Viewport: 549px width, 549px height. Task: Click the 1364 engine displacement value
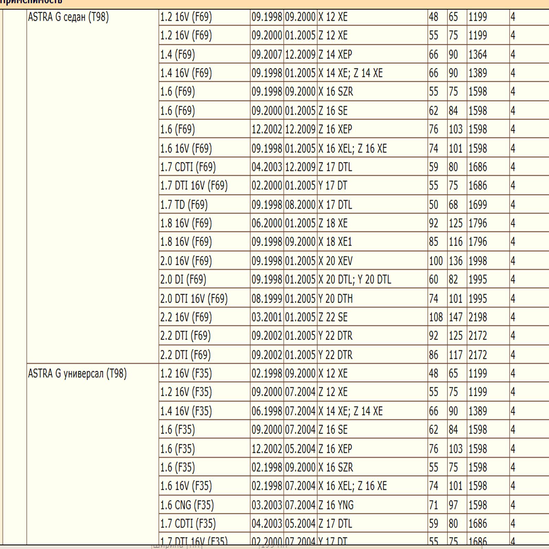tap(478, 55)
